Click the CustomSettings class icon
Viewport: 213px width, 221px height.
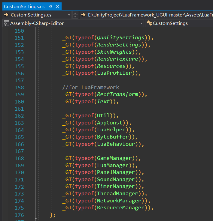(149, 23)
